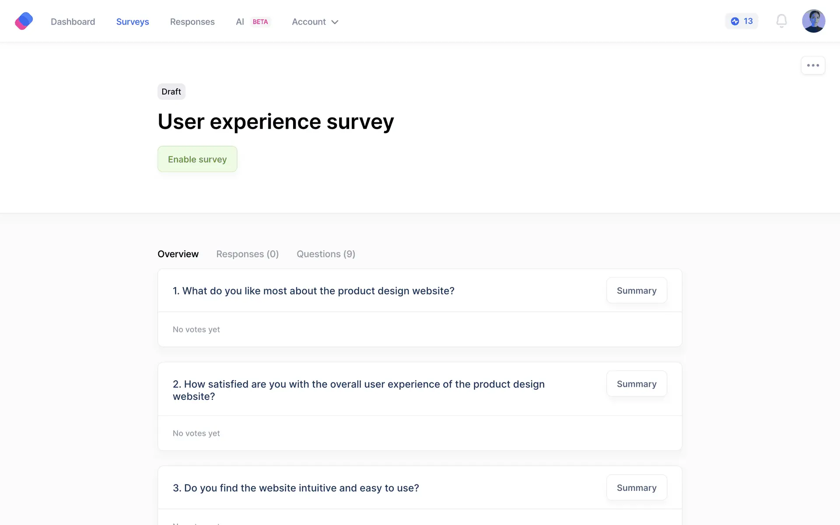Viewport: 840px width, 525px height.
Task: Open Summary for question 1
Action: pos(636,290)
